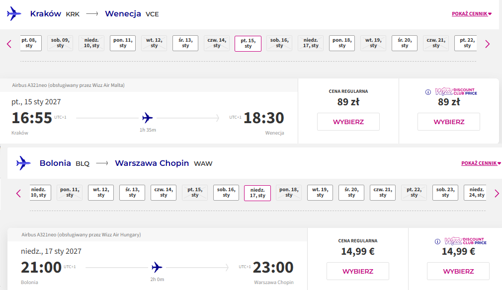Image resolution: width=502 pixels, height=290 pixels.
Task: Click previous dates arrow for Kraków–Wenecja
Action: (x=9, y=44)
